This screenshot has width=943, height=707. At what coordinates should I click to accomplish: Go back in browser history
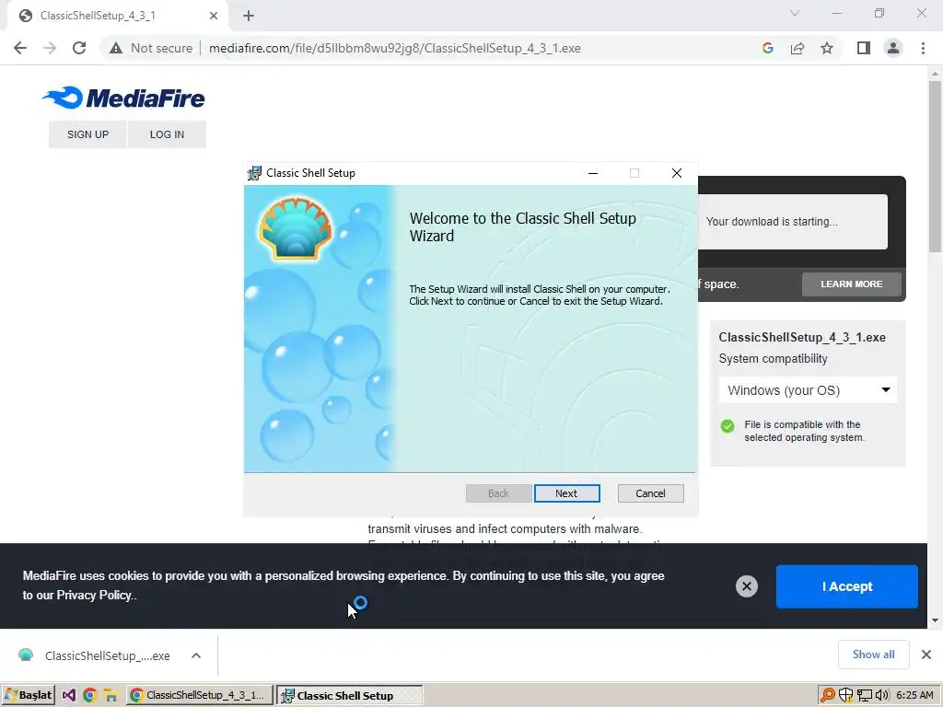pos(20,48)
